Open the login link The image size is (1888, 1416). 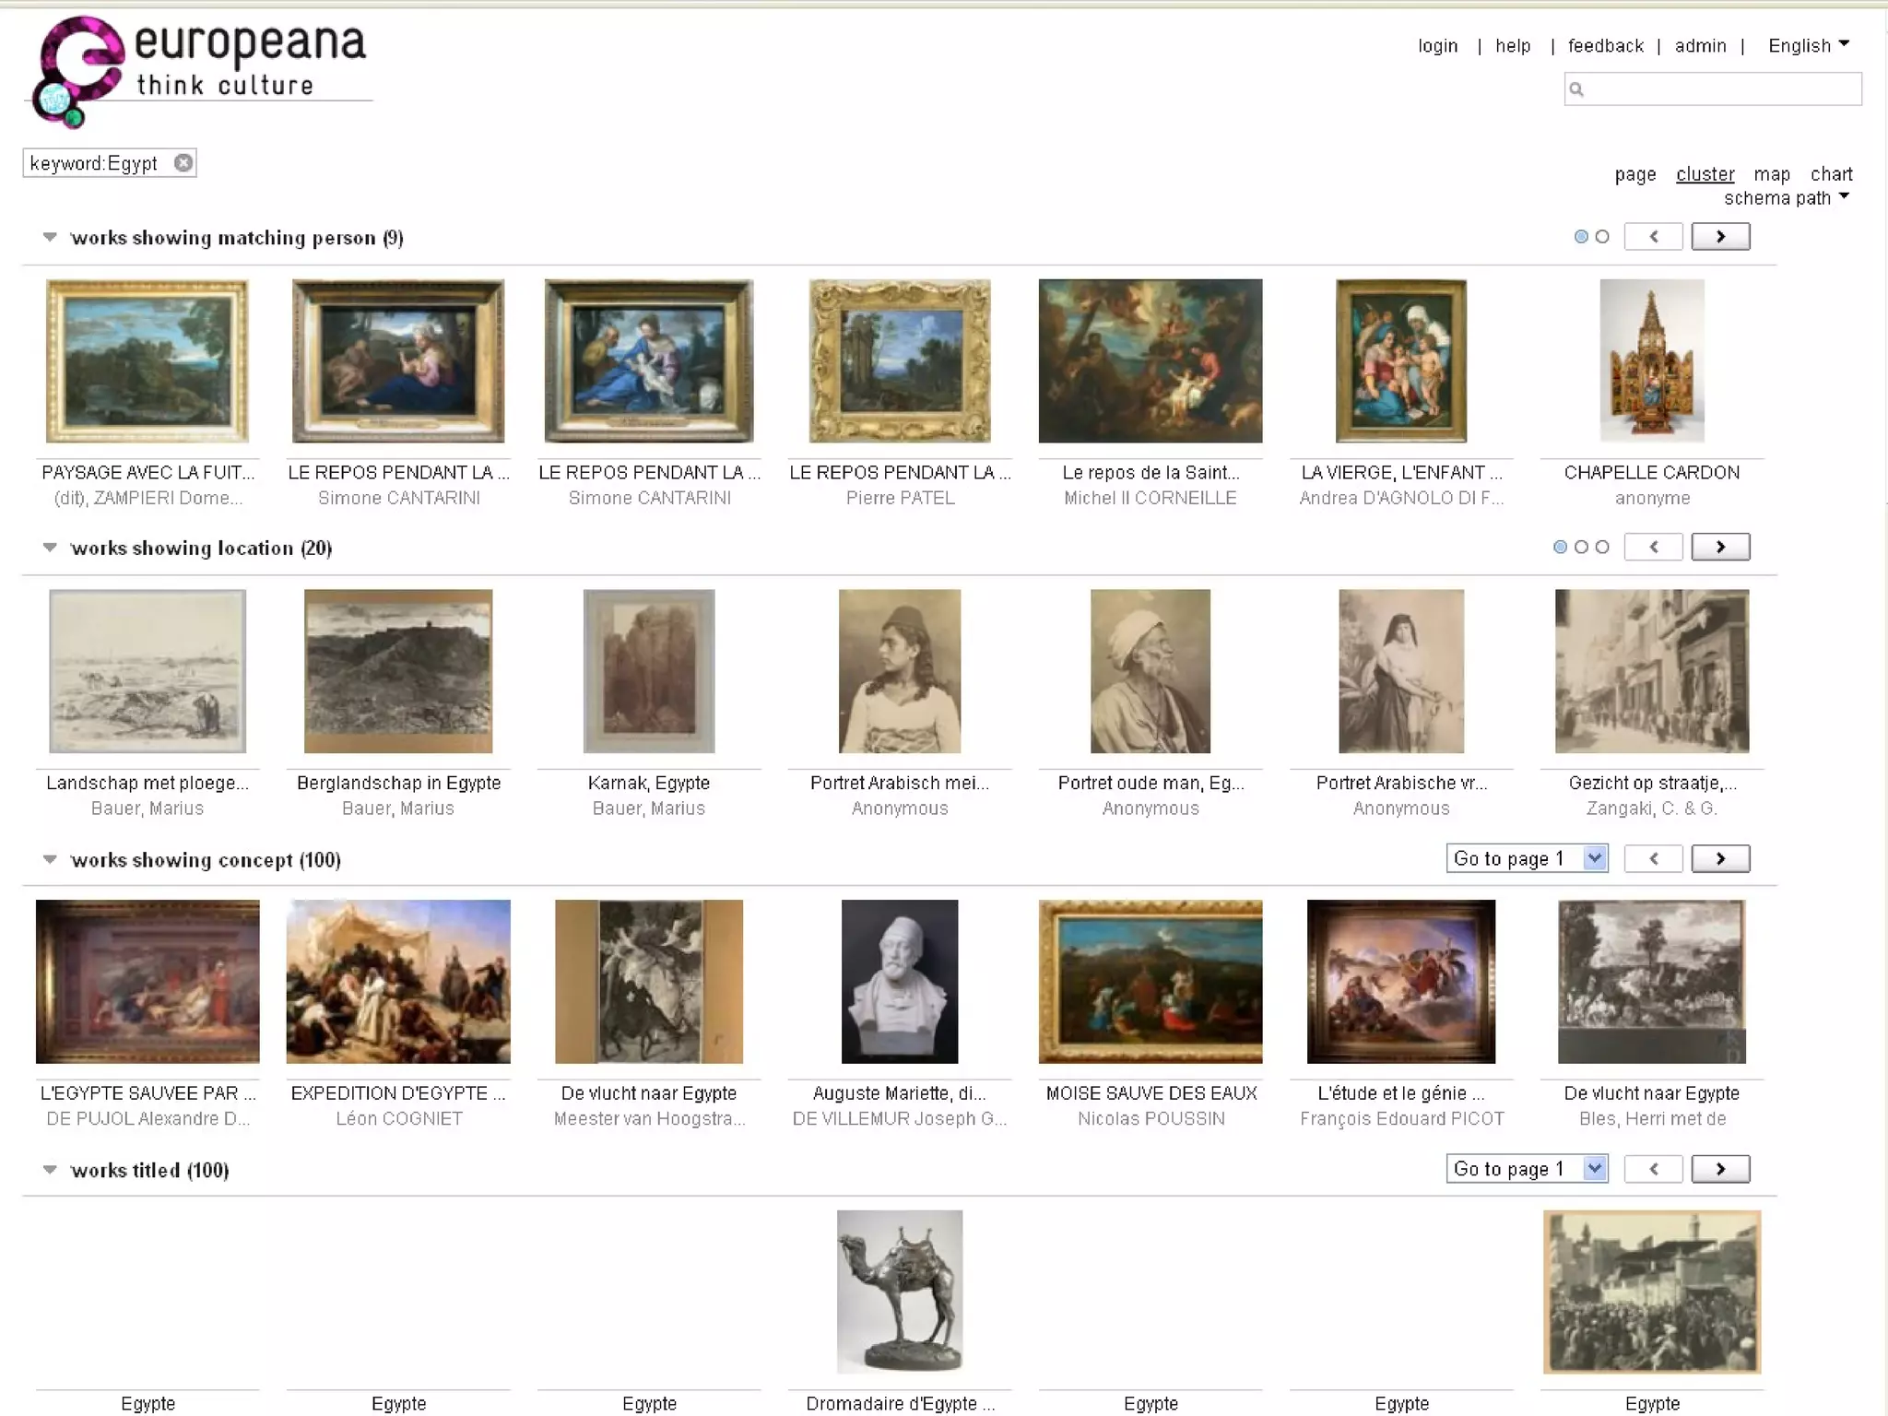coord(1437,46)
